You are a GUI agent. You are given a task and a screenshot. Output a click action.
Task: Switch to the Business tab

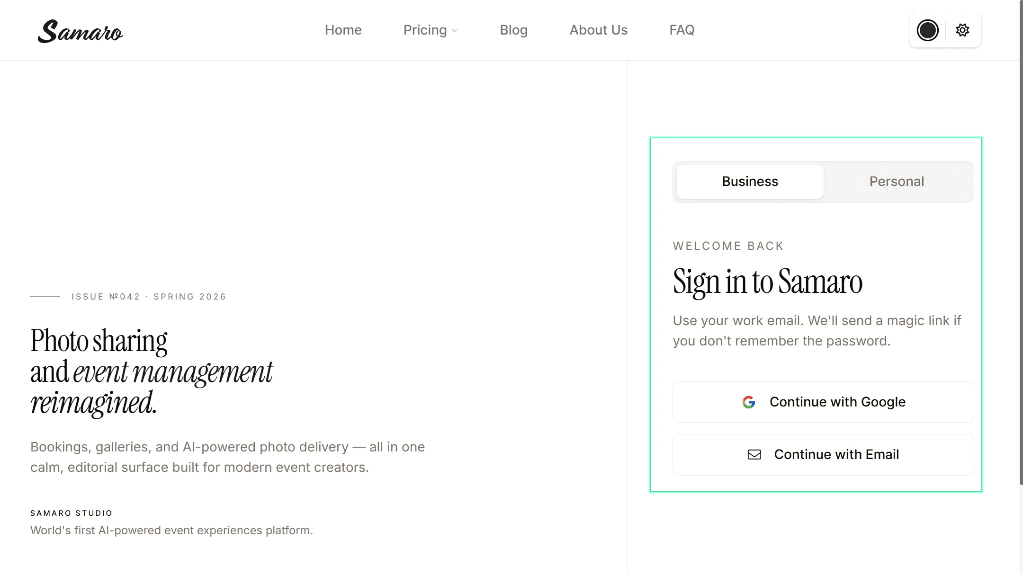click(x=750, y=182)
